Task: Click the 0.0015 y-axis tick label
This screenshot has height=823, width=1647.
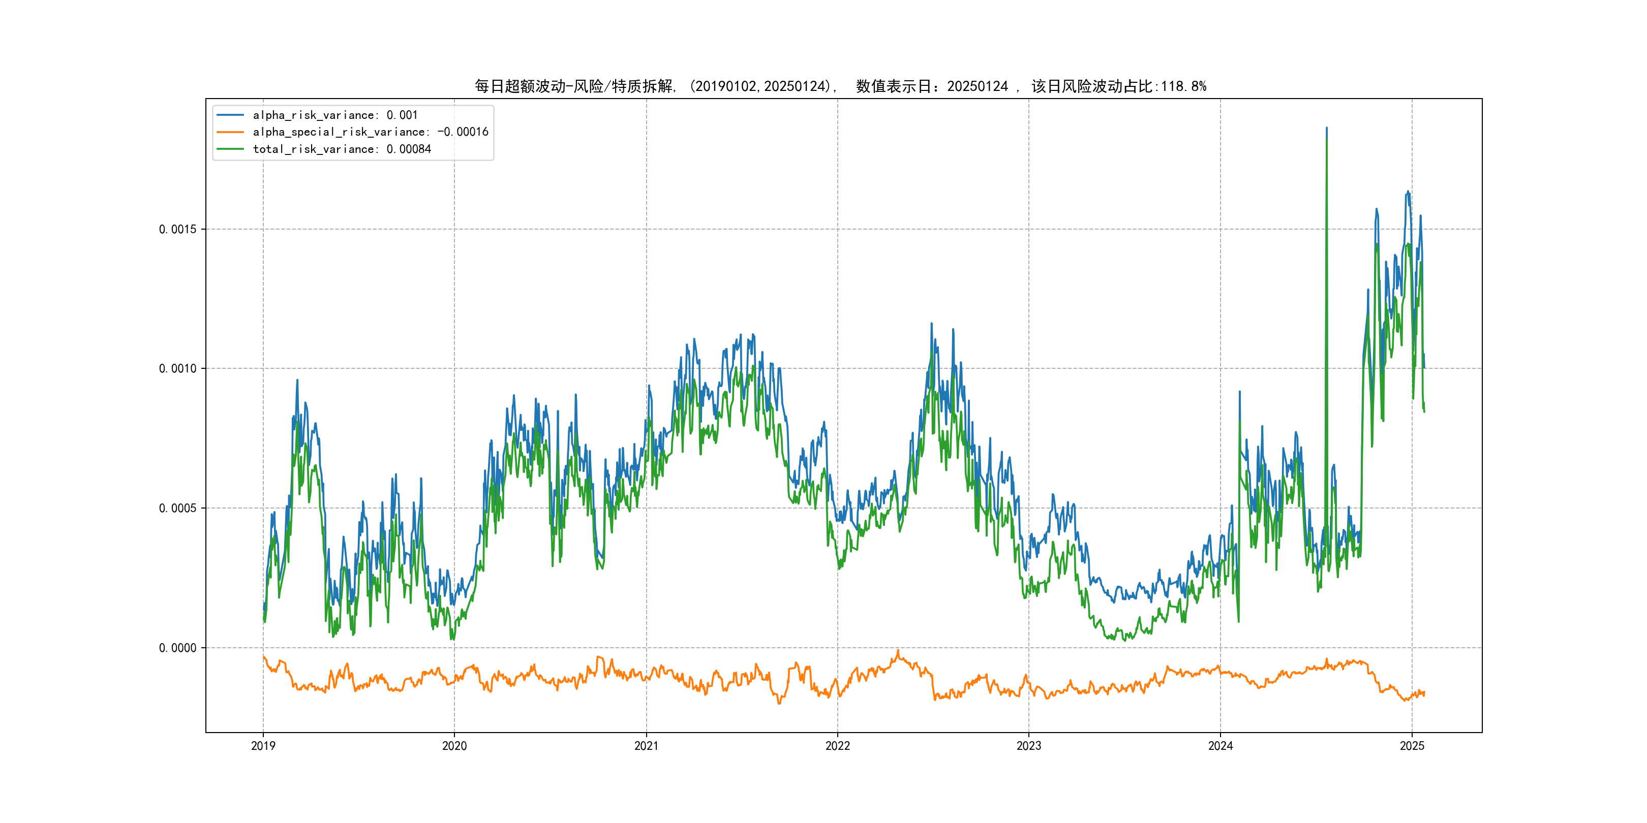Action: pos(178,230)
